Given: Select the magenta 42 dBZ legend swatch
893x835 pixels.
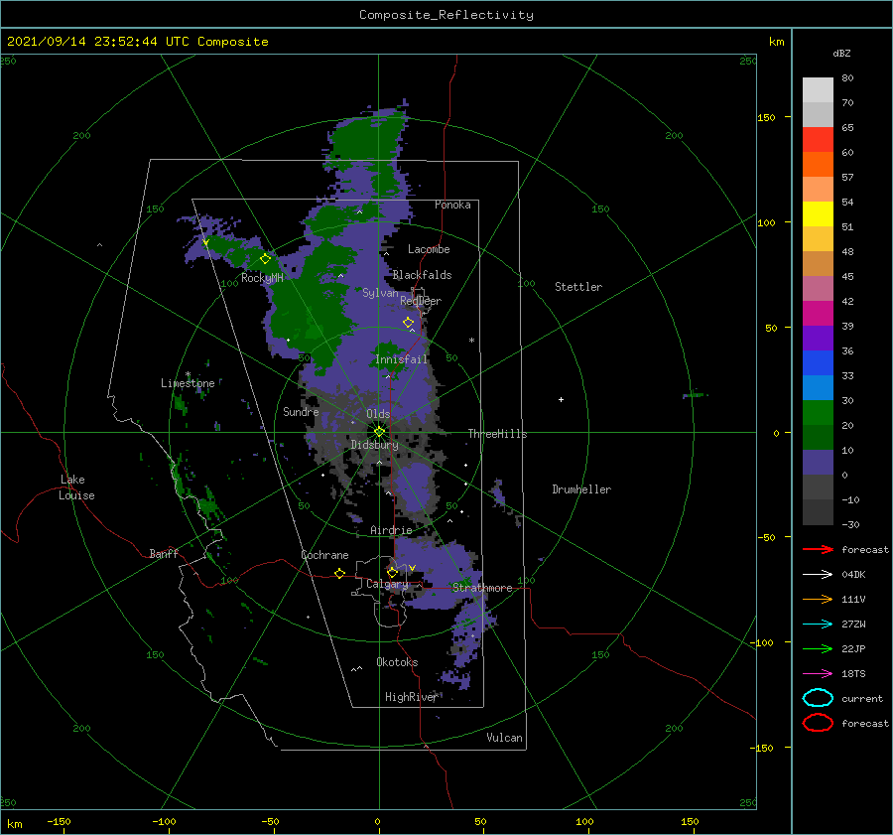Looking at the screenshot, I should [818, 314].
